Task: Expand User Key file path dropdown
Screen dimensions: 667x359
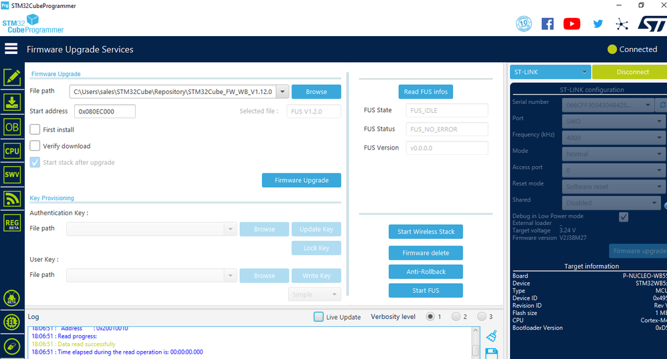Action: click(x=230, y=276)
